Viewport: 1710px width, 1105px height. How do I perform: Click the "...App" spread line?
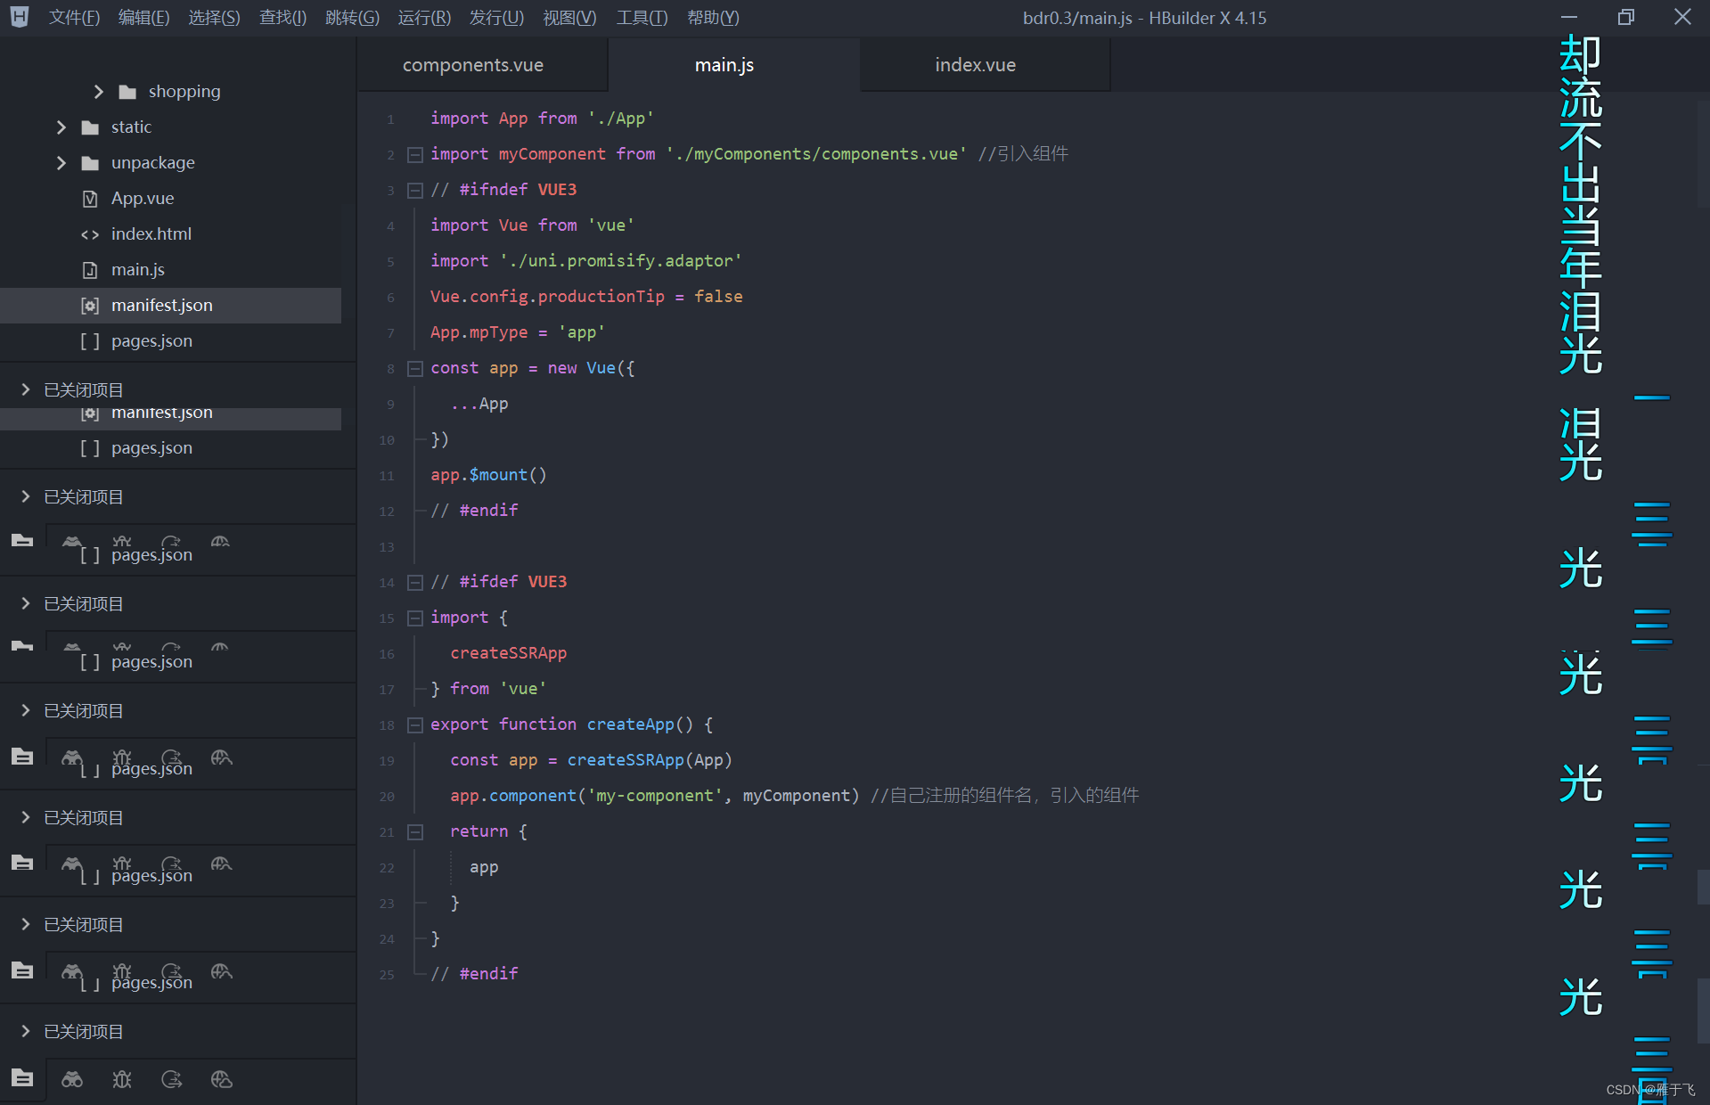(x=479, y=404)
